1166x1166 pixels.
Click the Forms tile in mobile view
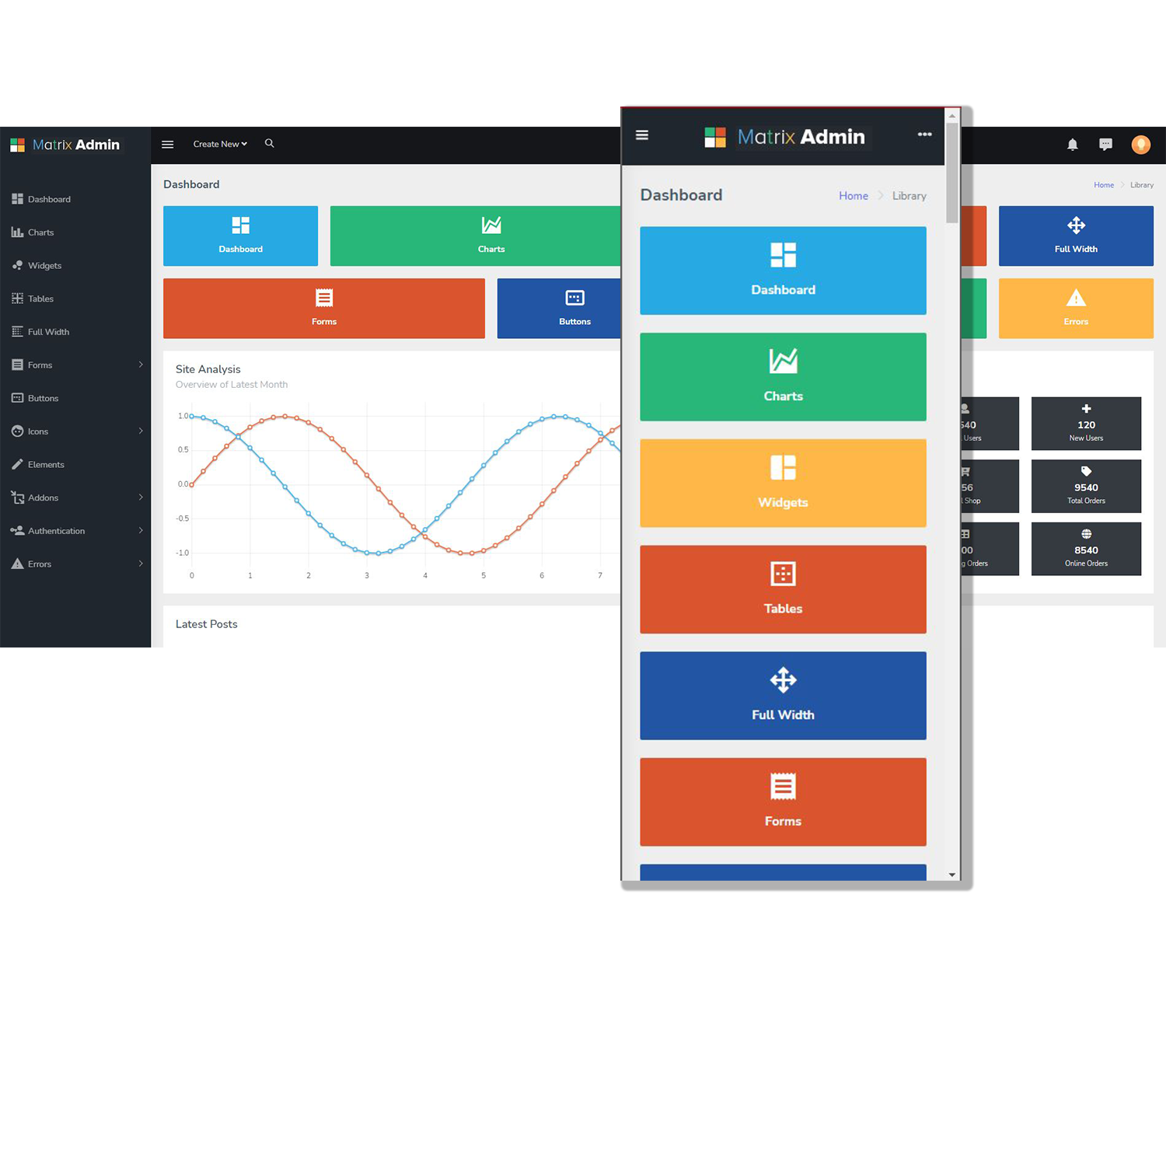click(x=783, y=802)
